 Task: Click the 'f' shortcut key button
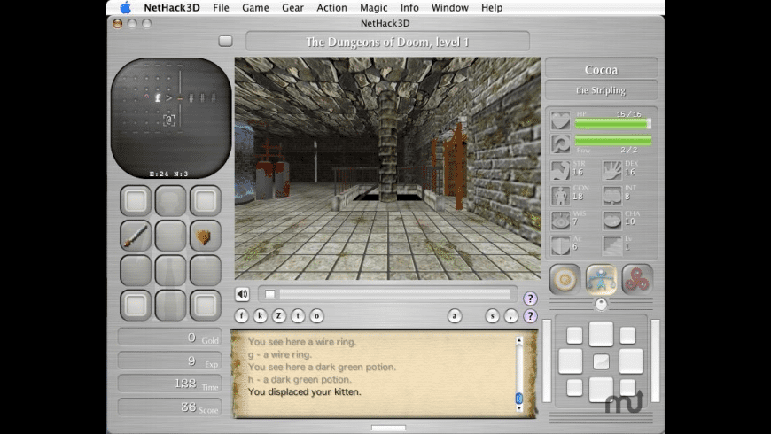pyautogui.click(x=241, y=315)
